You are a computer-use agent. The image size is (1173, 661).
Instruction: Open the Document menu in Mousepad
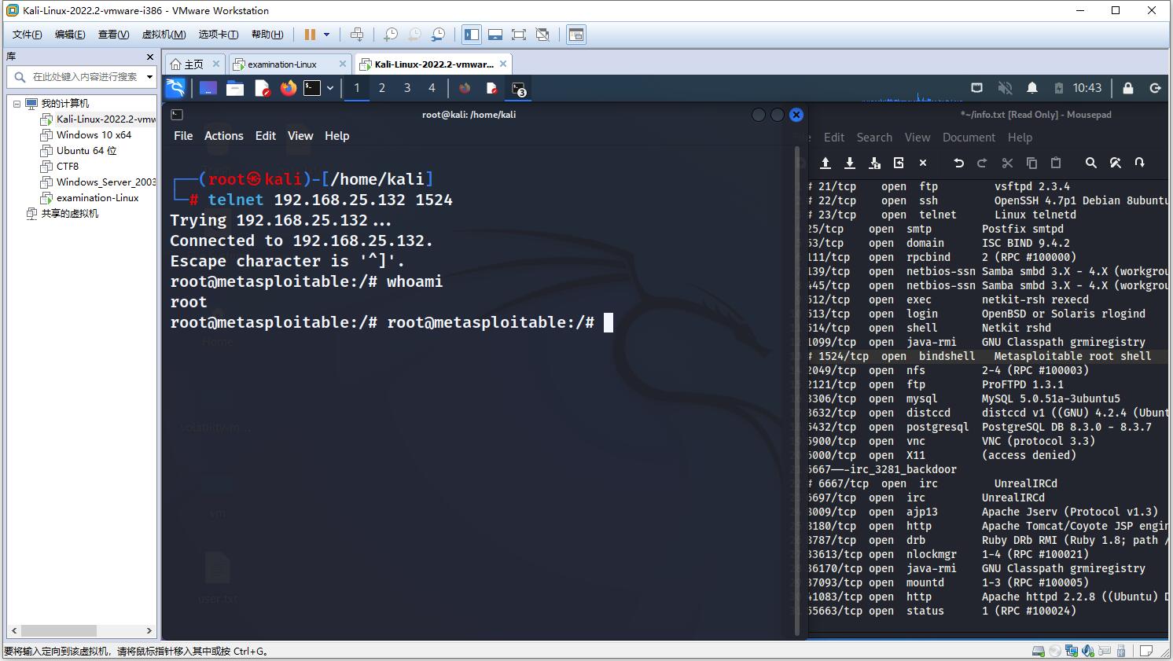pyautogui.click(x=969, y=138)
